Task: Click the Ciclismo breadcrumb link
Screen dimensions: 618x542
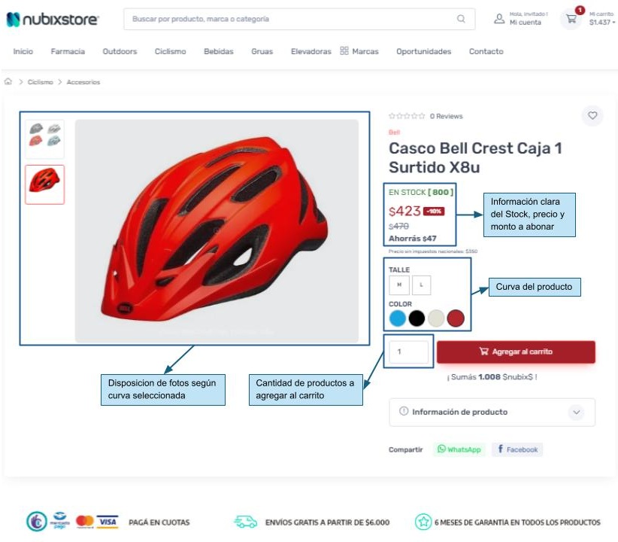Action: tap(40, 82)
